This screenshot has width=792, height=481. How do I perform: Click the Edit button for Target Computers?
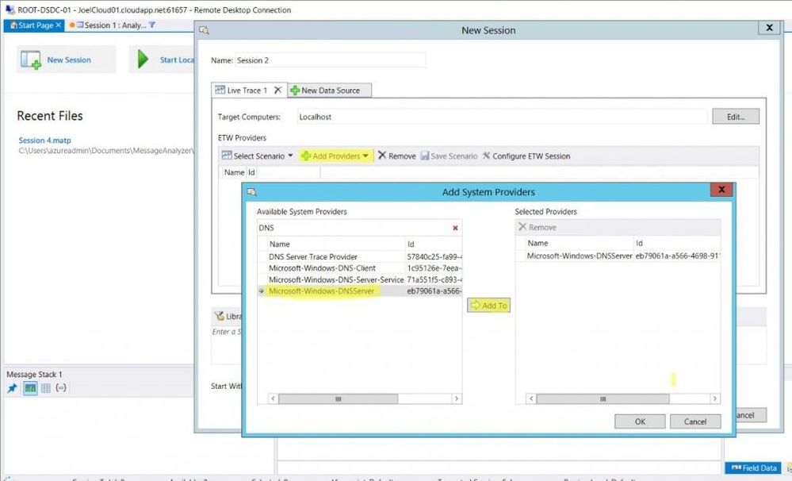click(736, 117)
